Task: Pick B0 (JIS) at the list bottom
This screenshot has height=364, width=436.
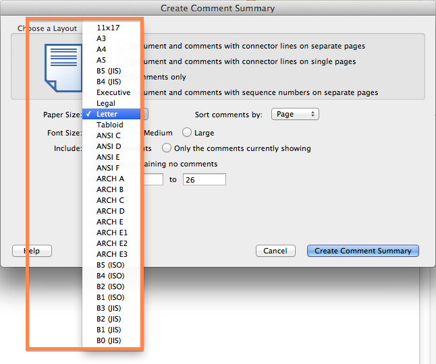Action: click(109, 340)
